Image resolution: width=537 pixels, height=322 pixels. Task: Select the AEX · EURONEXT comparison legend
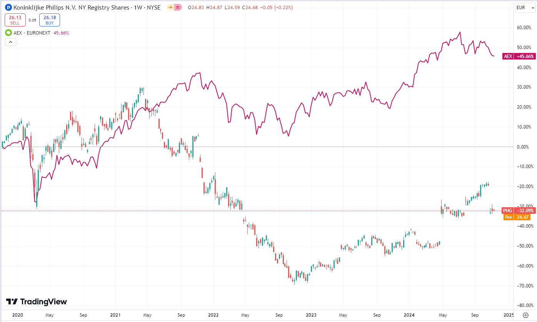(32, 33)
